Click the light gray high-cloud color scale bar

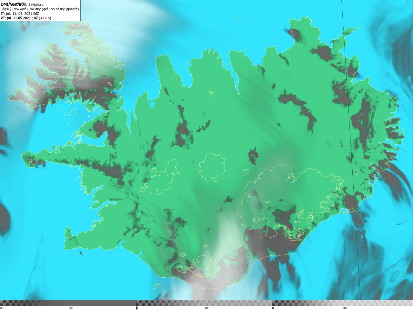point(342,303)
